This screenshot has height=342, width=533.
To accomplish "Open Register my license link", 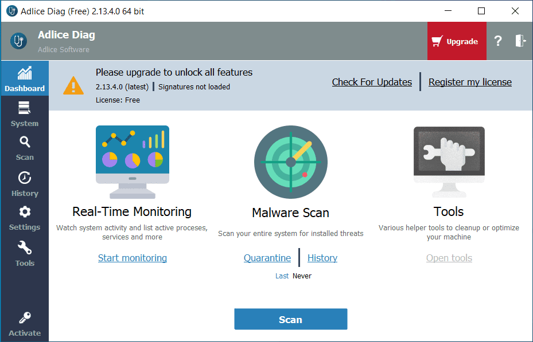I will pyautogui.click(x=470, y=82).
